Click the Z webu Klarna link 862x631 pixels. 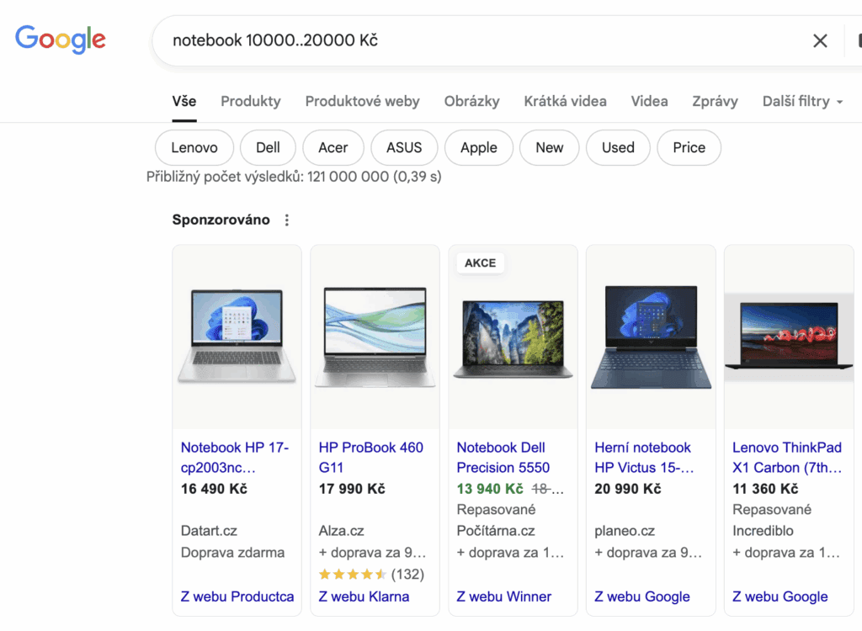click(x=364, y=597)
